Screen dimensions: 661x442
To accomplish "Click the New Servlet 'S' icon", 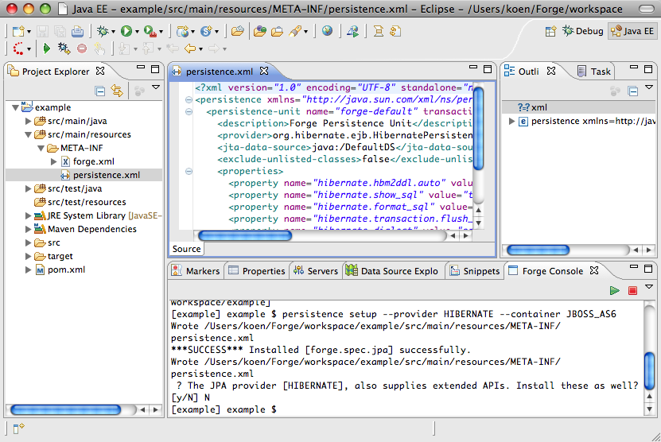I will point(206,31).
